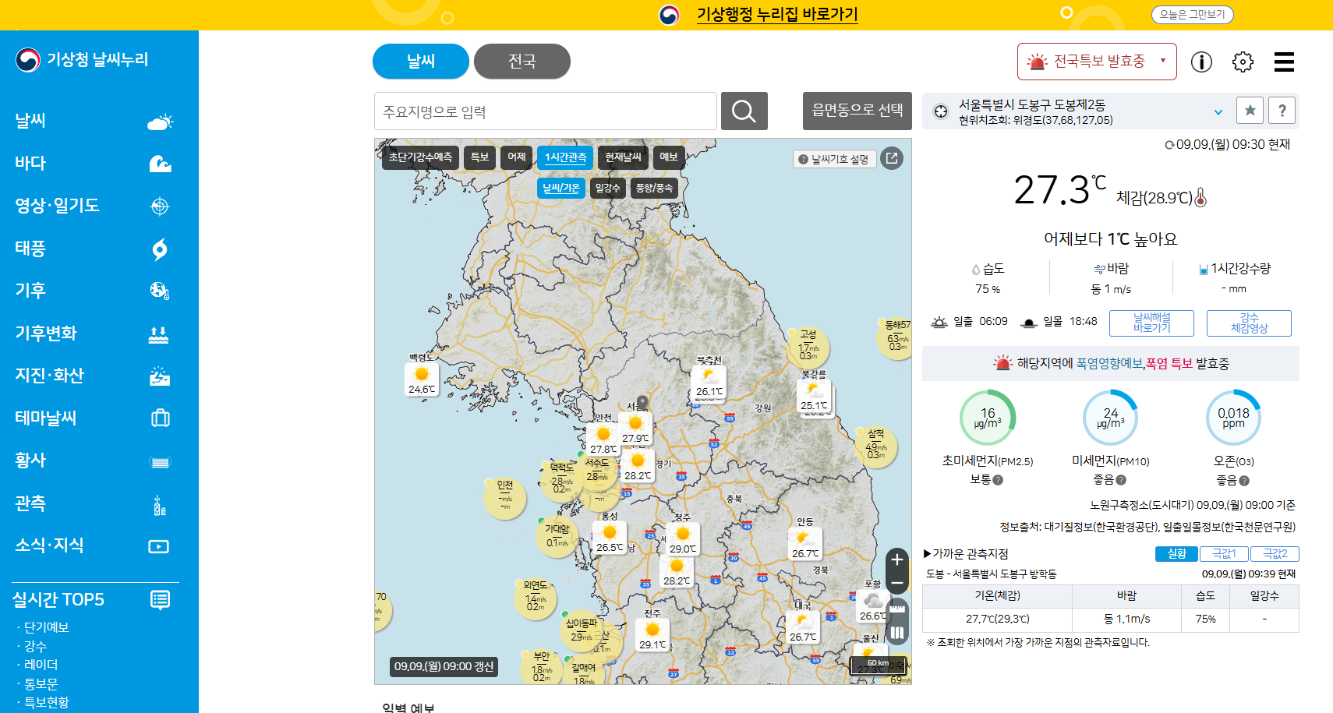Image resolution: width=1333 pixels, height=713 pixels.
Task: Focus the 주요지명으로 입력 search field
Action: point(546,111)
